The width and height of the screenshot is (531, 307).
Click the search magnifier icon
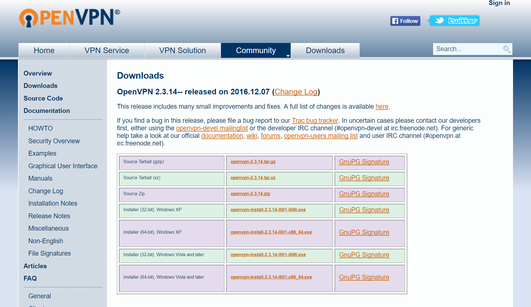(x=506, y=49)
